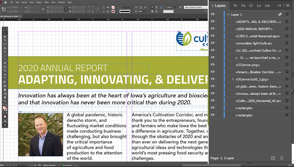Viewport: 294px width, 167px height.
Task: Click Judd O'Connor's portrait photo
Action: [41, 134]
